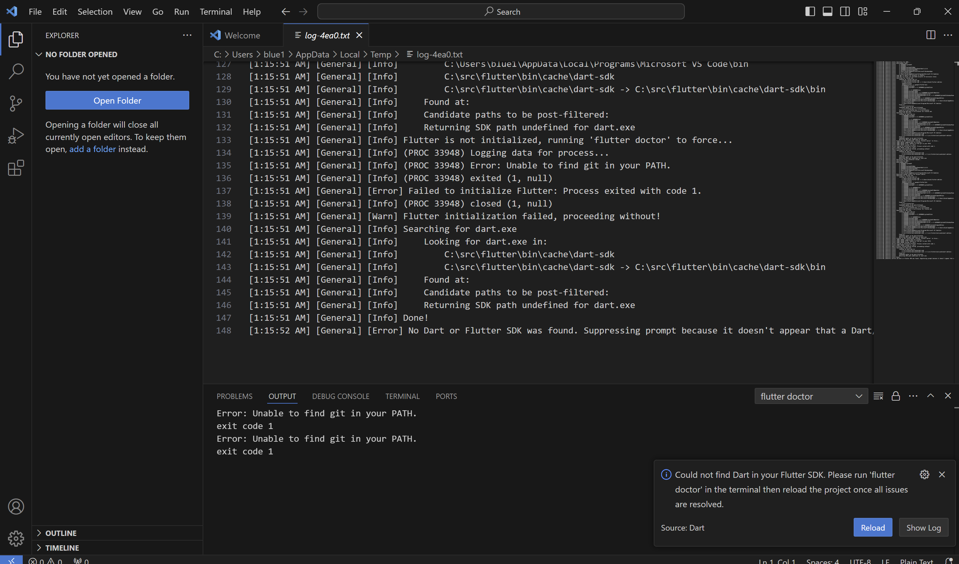Viewport: 959px width, 564px height.
Task: Open the Search view in activity bar
Action: (x=16, y=71)
